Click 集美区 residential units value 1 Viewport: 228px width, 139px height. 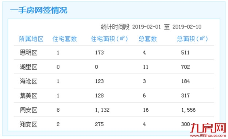pos(58,96)
